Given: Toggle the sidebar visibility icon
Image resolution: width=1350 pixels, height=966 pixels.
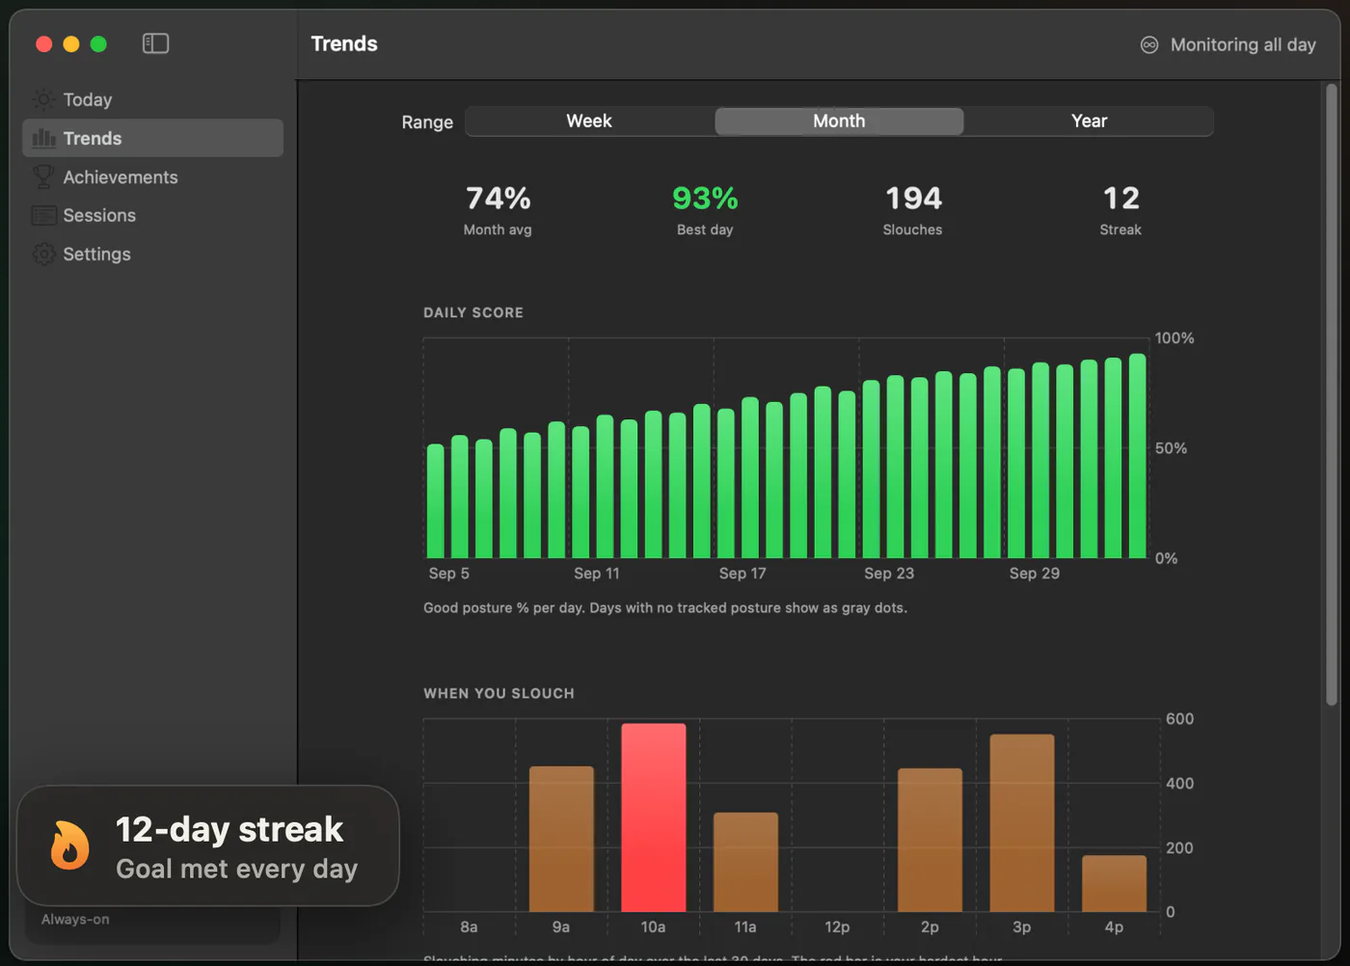Looking at the screenshot, I should (x=155, y=43).
